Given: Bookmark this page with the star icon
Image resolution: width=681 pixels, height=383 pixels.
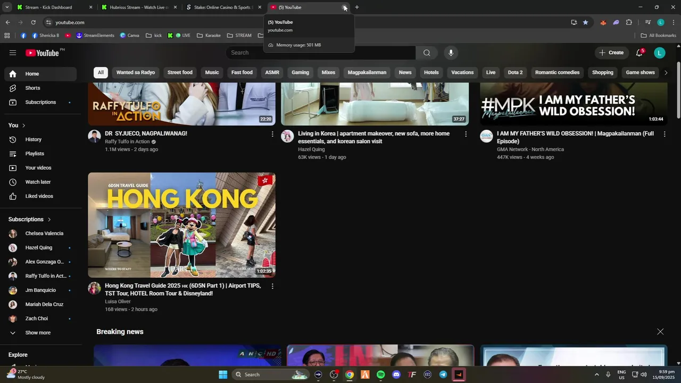Looking at the screenshot, I should pyautogui.click(x=585, y=22).
